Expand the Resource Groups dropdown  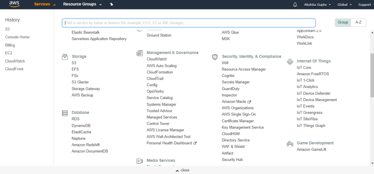tap(82, 4)
